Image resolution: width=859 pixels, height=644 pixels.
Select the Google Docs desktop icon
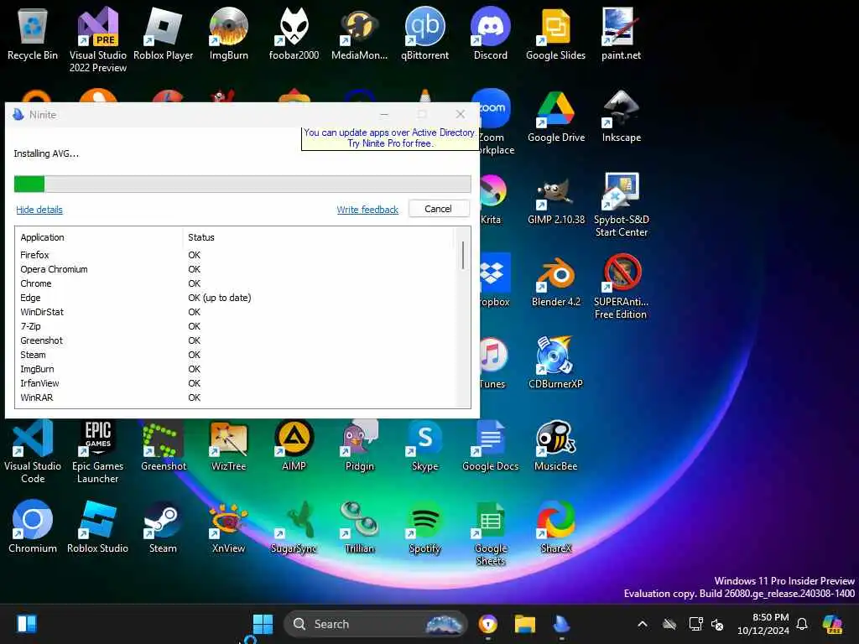pyautogui.click(x=490, y=444)
